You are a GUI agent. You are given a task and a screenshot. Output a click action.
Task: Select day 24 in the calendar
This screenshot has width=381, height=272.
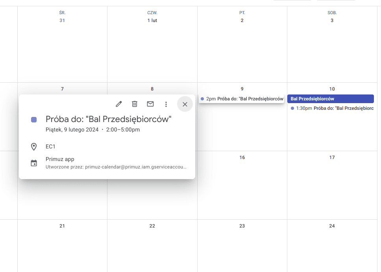(x=332, y=226)
